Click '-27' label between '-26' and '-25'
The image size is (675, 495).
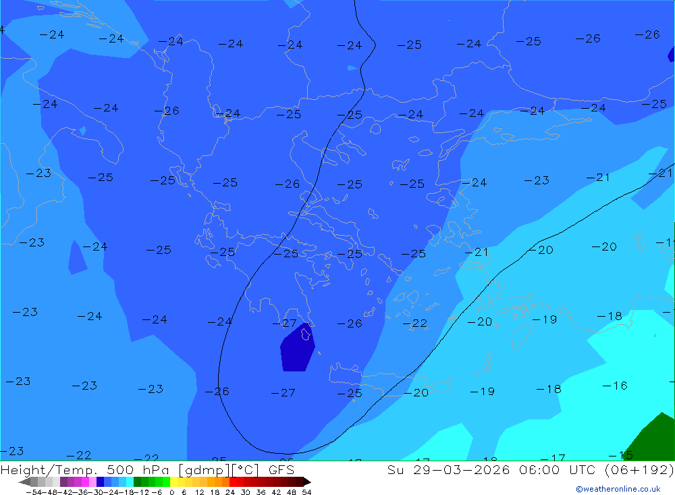283,392
